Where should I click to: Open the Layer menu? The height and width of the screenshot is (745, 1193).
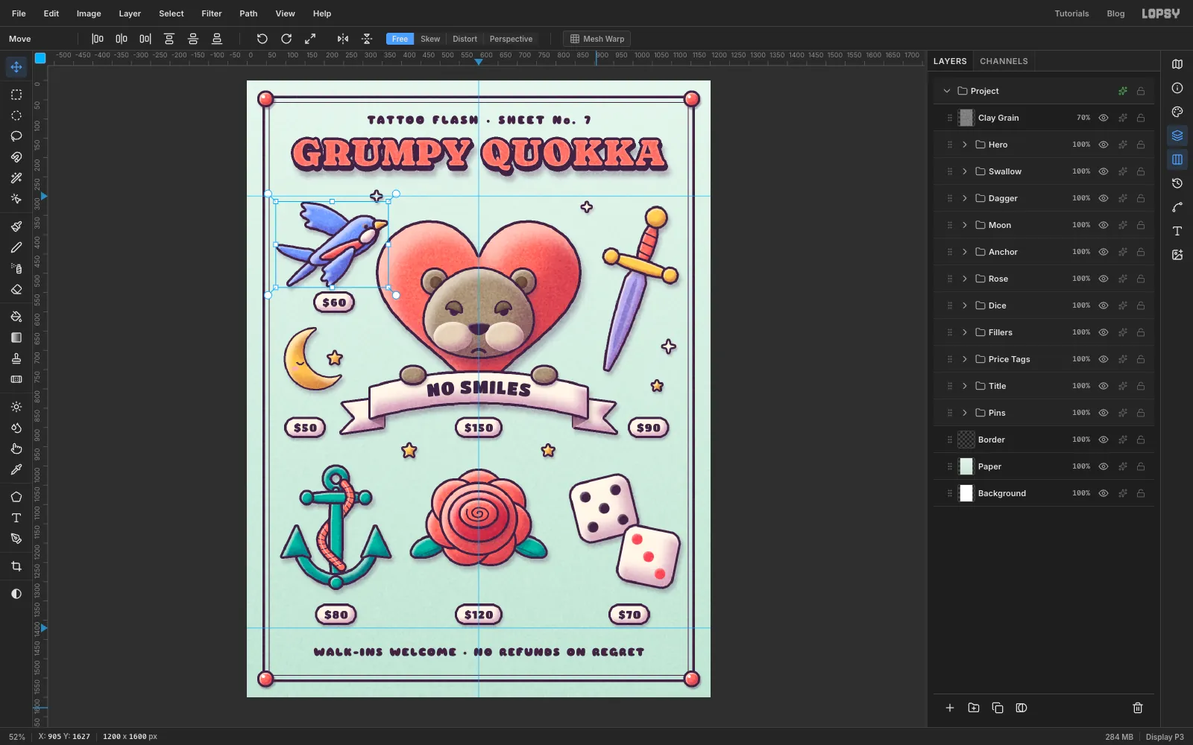coord(130,13)
